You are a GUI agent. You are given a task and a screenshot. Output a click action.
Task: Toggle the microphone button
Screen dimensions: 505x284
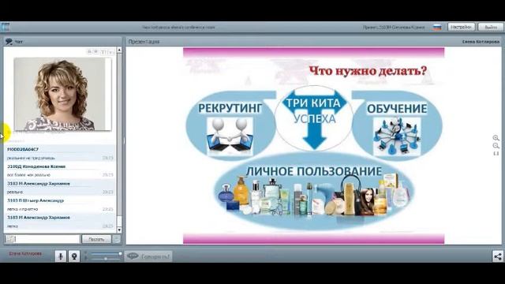click(x=61, y=256)
